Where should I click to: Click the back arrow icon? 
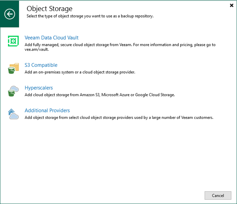10,14
